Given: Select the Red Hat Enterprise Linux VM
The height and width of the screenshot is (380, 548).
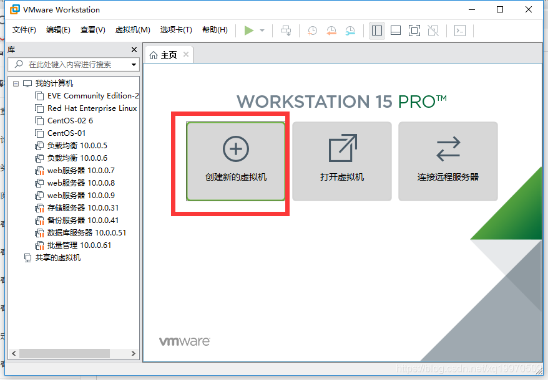Looking at the screenshot, I should pyautogui.click(x=92, y=108).
